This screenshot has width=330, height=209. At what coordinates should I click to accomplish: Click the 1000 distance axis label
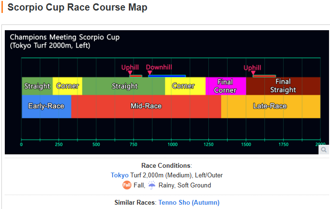(172, 145)
